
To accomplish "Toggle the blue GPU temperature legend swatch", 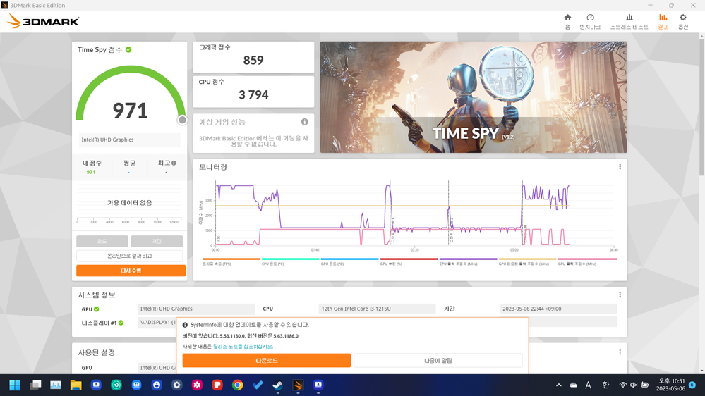I will [349, 259].
